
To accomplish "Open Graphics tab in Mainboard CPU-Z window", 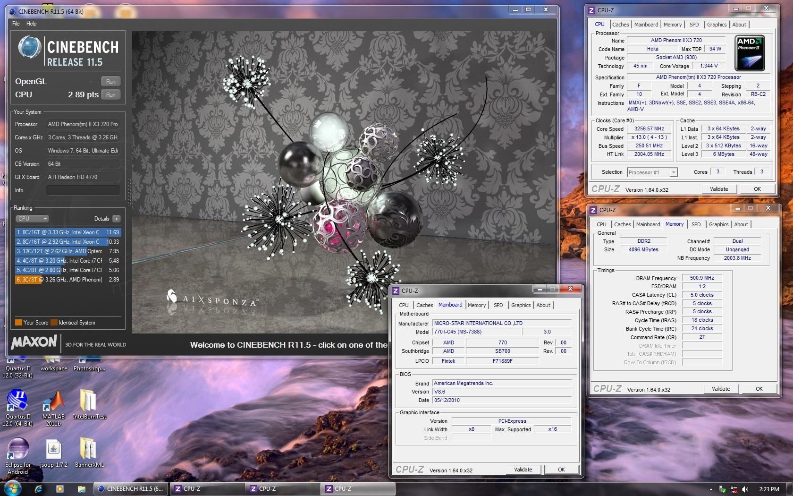I will coord(521,305).
